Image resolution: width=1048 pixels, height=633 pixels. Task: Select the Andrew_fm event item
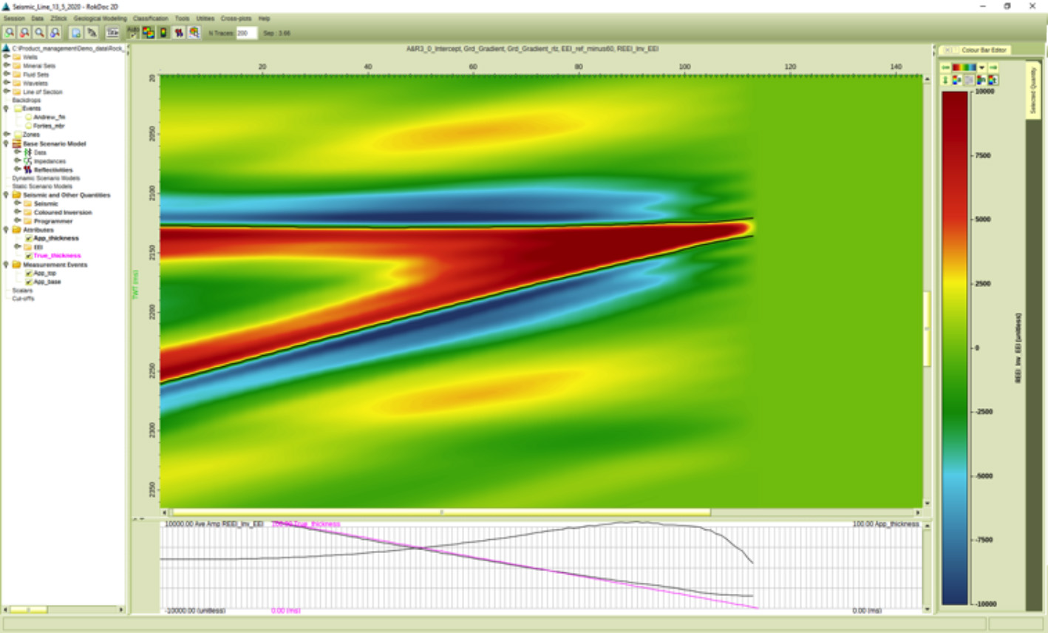coord(49,118)
